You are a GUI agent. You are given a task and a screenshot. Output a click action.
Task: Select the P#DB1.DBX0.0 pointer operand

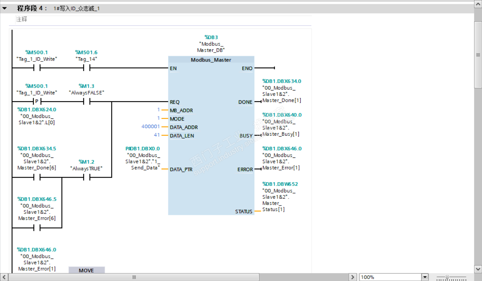pos(143,149)
